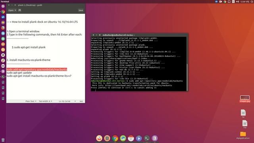
Task: Click the gedit title 'plank (~/Desktop) - gedit'
Action: (x=30, y=5)
